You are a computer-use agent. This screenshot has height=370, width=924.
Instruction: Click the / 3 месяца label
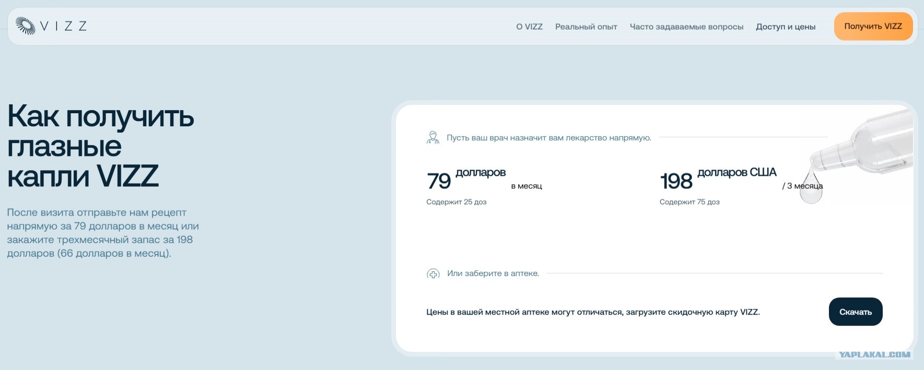point(802,186)
